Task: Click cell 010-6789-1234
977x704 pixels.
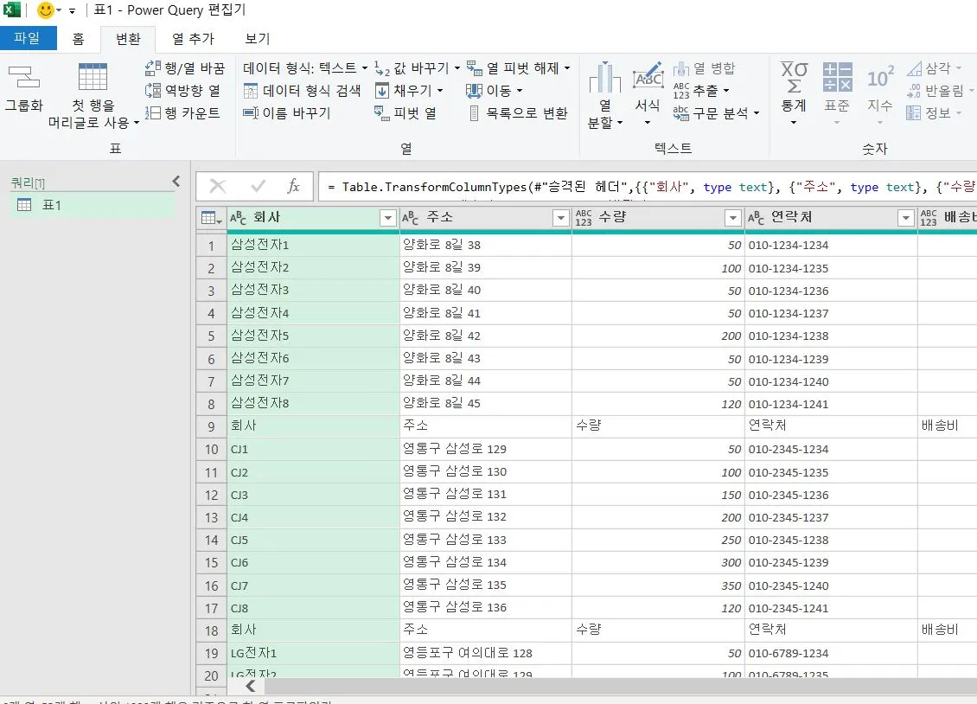Action: [x=831, y=654]
